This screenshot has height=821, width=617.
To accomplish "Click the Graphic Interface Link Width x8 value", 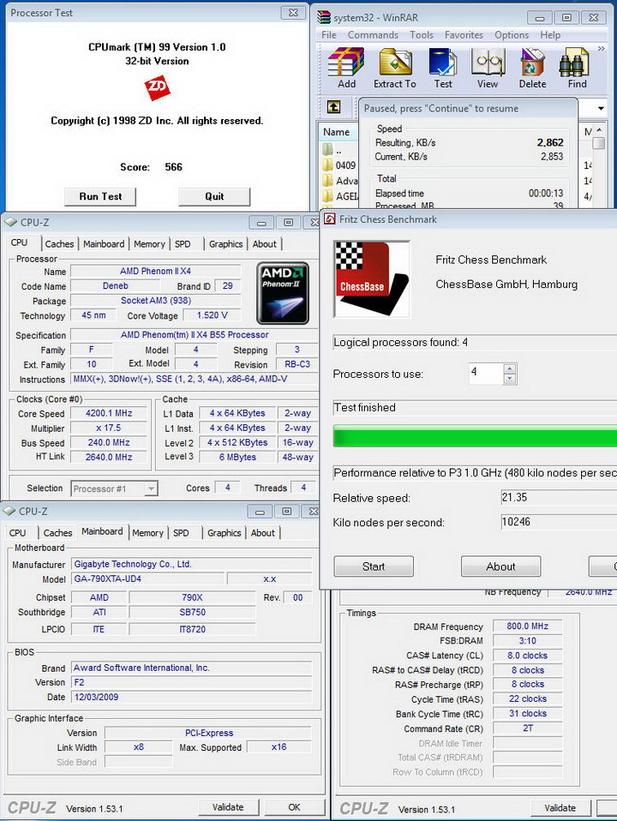I will (x=139, y=747).
